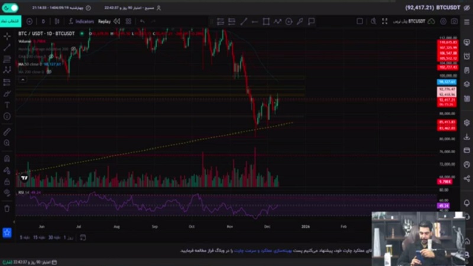
Task: Select the trend line drawing tool
Action: pyautogui.click(x=7, y=47)
